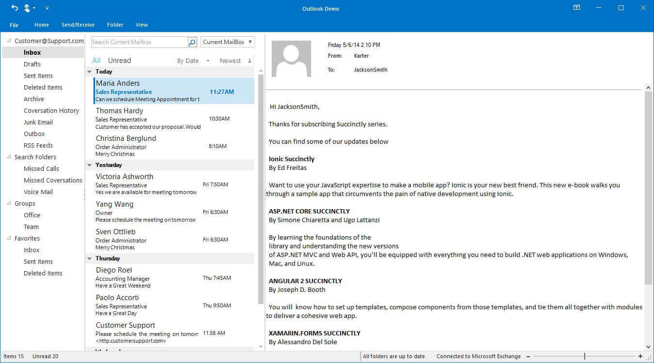Click the Undo icon in title bar
Viewport: 654px width, 363px height.
point(15,8)
